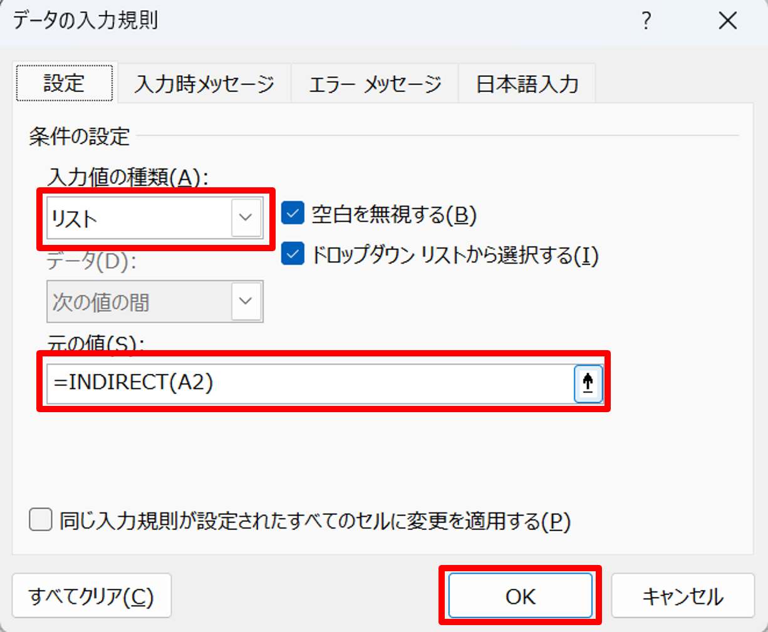Open the 入力時メッセージ tab
The height and width of the screenshot is (632, 768).
(204, 84)
